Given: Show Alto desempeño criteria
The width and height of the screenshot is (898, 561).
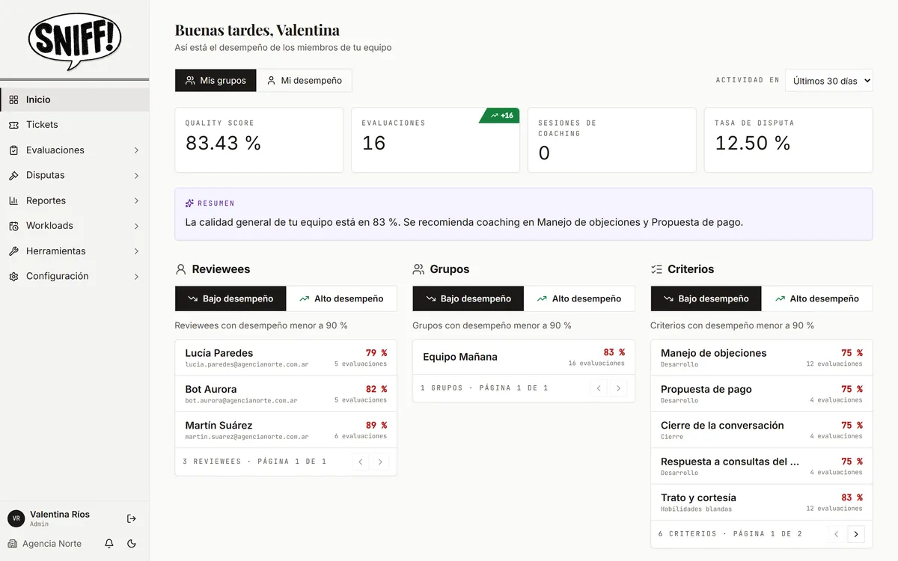Looking at the screenshot, I should click(817, 298).
